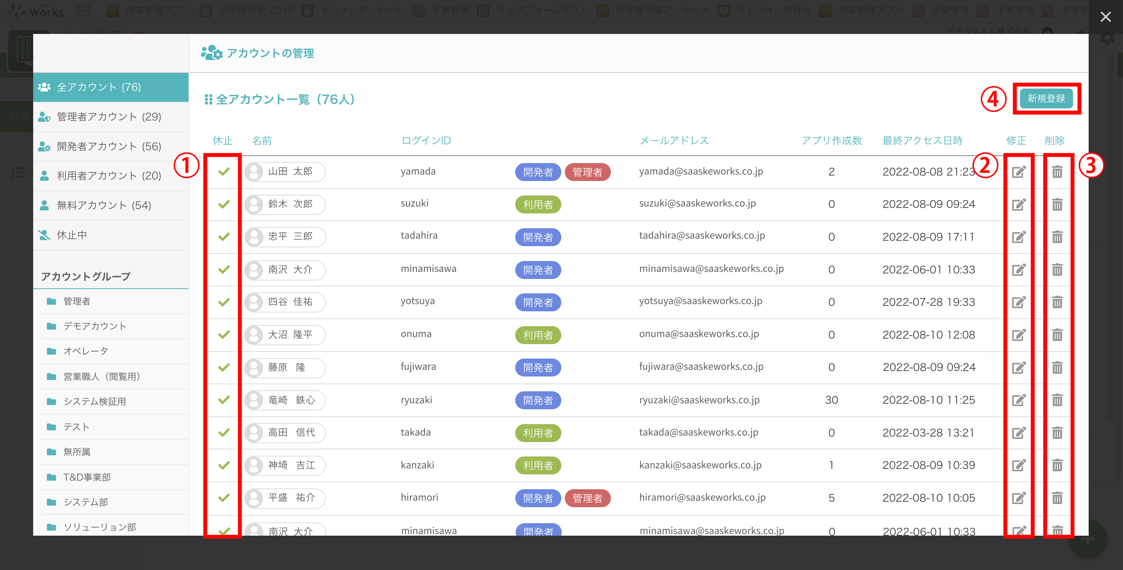
Task: Toggle suspend checkmark for 藤原 隆
Action: (x=224, y=368)
